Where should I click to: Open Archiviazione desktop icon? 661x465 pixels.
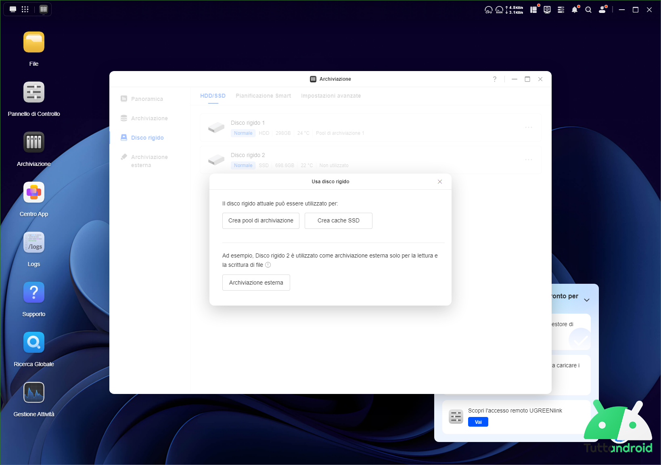(34, 142)
